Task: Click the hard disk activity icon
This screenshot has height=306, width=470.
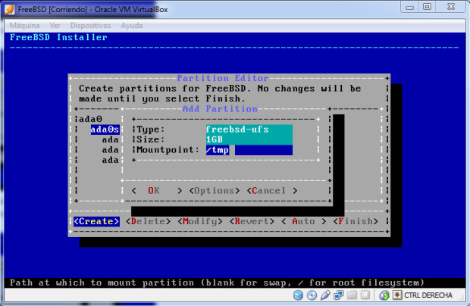Action: click(298, 295)
